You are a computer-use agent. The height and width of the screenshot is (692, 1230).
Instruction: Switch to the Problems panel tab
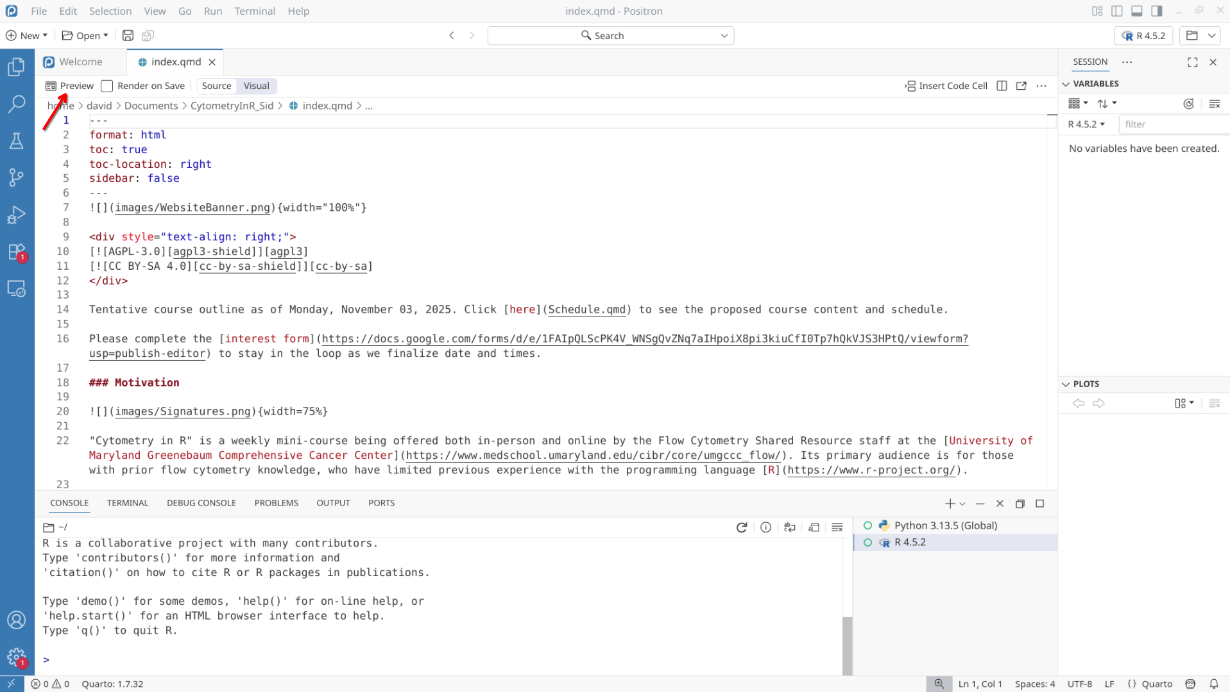click(276, 503)
